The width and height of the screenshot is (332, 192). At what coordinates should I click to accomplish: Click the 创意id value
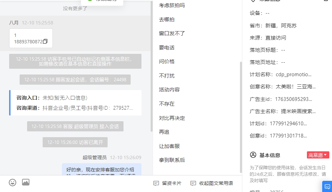pos(288,136)
